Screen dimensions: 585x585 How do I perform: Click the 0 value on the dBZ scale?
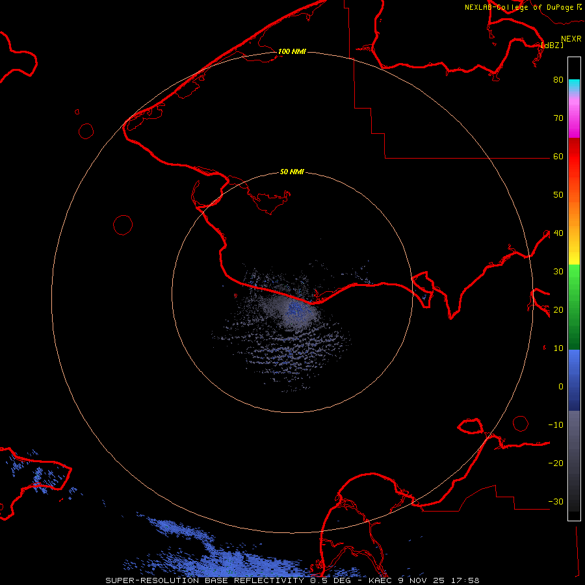[x=561, y=387]
